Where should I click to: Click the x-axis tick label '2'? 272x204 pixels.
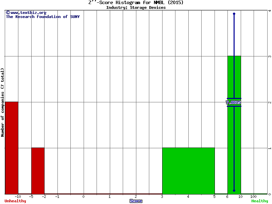[136, 197]
